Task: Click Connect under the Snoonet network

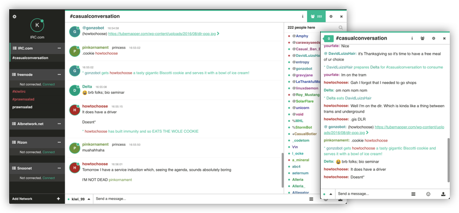Action: pyautogui.click(x=49, y=178)
